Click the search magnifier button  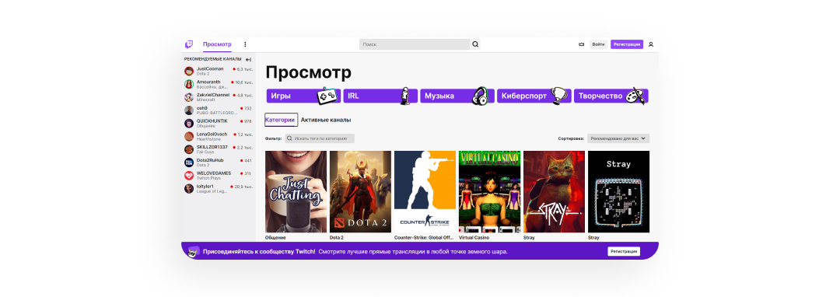(475, 44)
